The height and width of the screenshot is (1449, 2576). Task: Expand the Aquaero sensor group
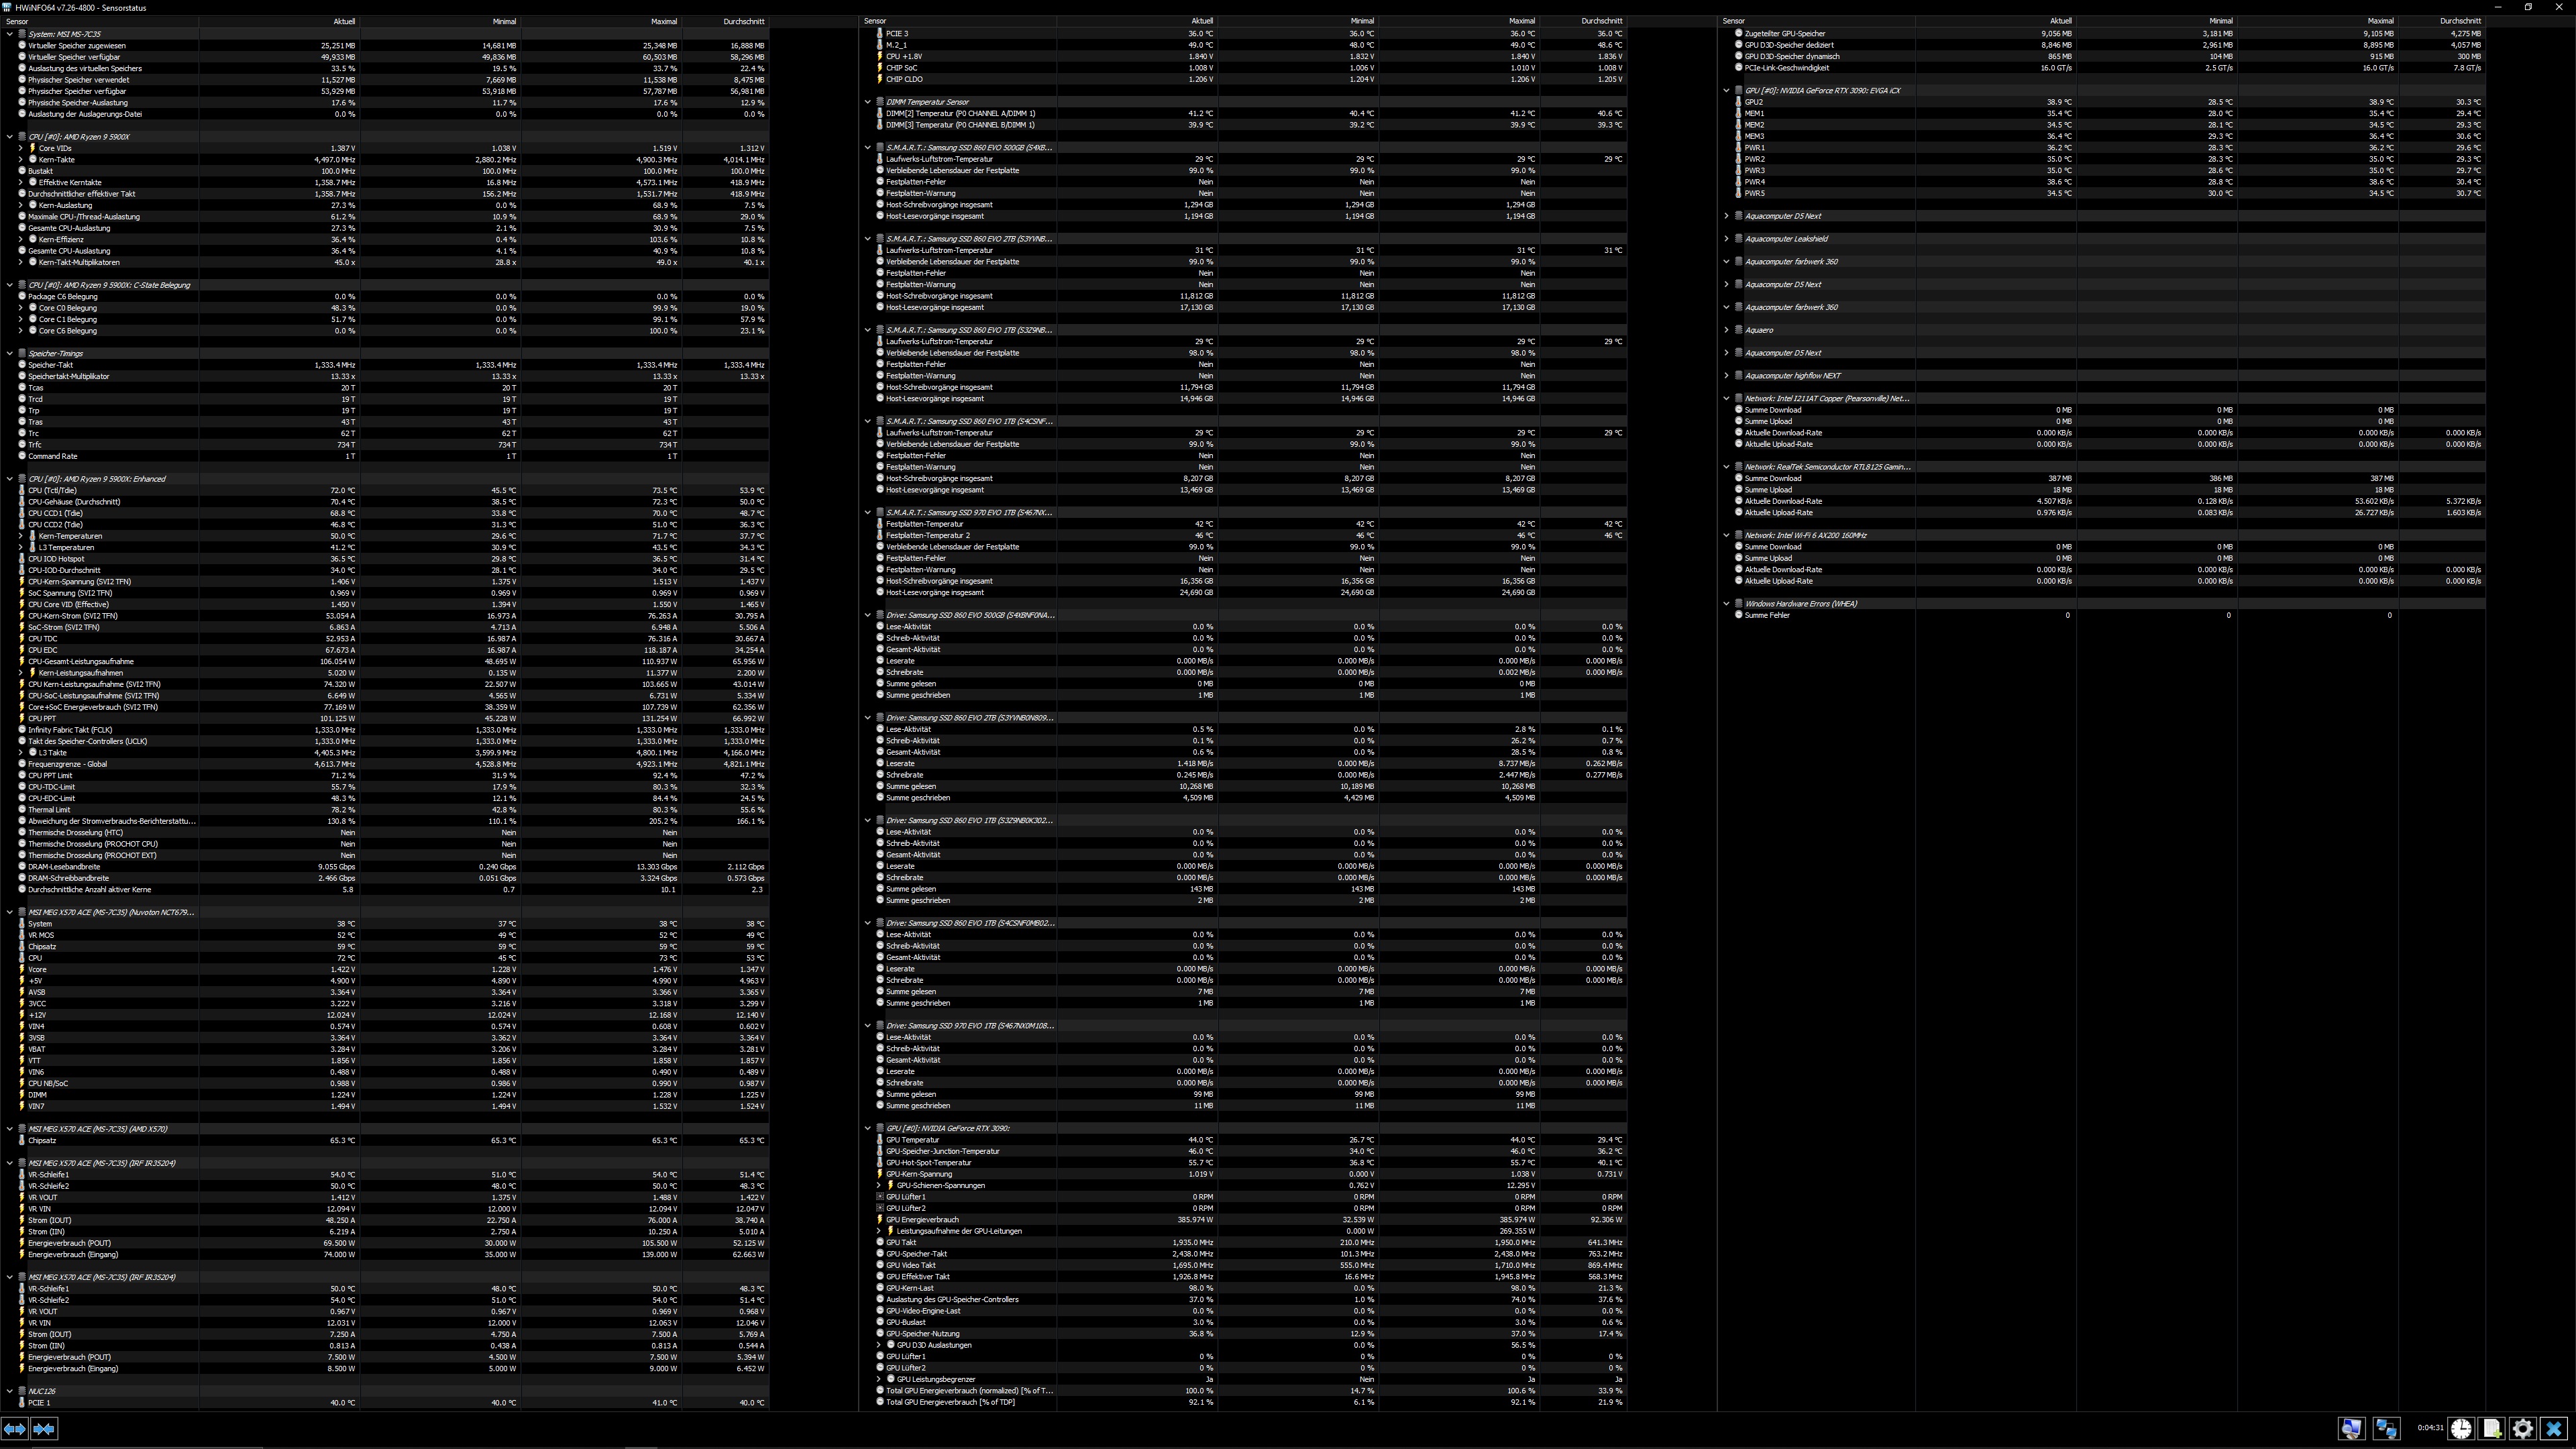[1726, 330]
